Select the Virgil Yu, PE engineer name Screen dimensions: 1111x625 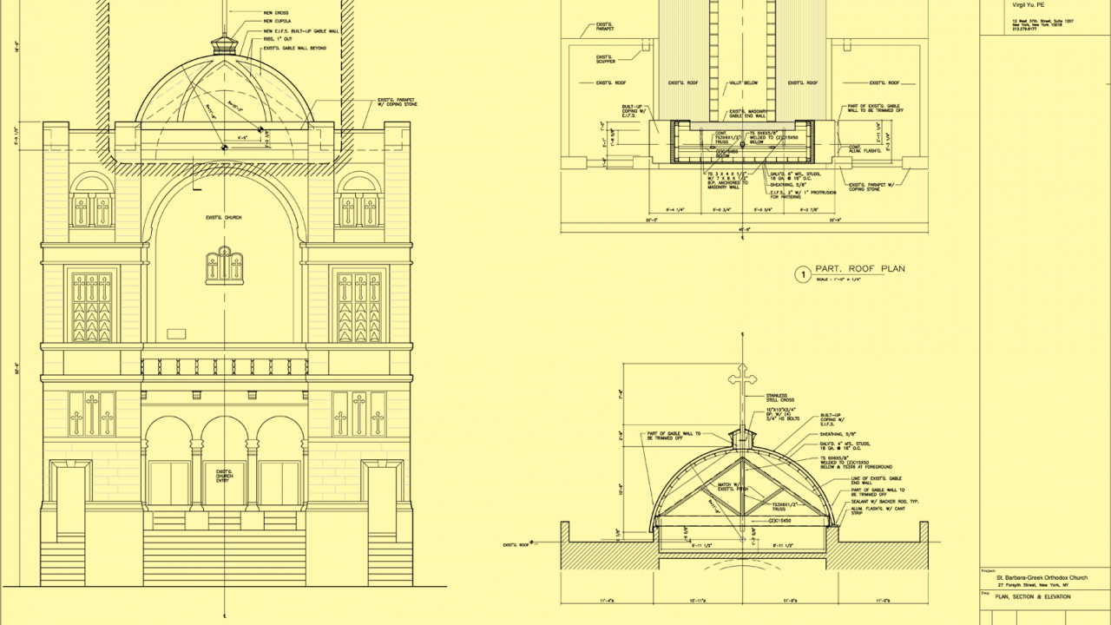tap(1028, 4)
